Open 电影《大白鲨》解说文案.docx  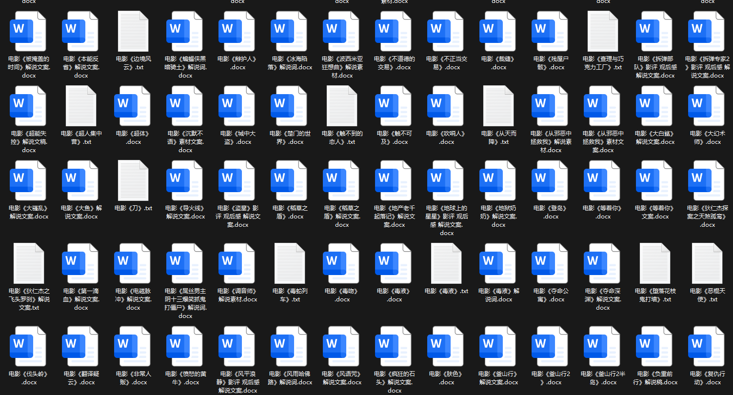[x=654, y=104]
